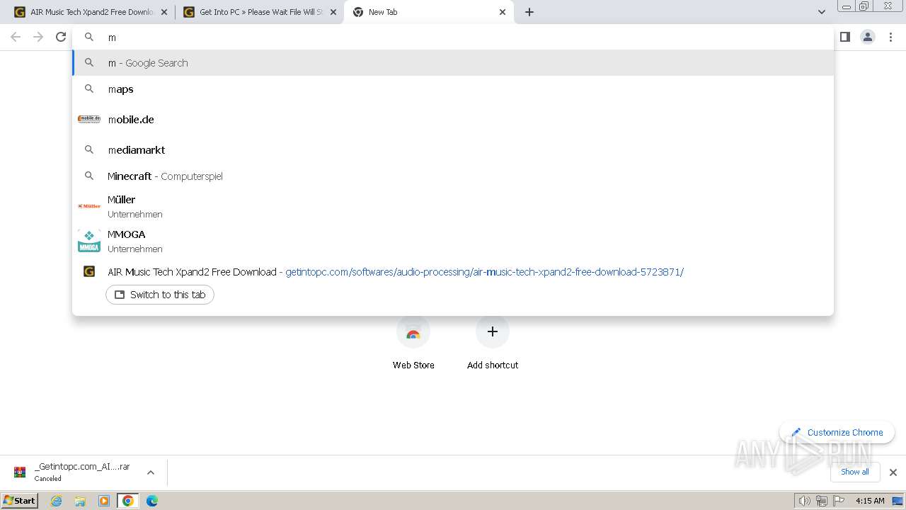Choose 'm - Google Search' suggestion
This screenshot has height=510, width=906.
click(453, 63)
